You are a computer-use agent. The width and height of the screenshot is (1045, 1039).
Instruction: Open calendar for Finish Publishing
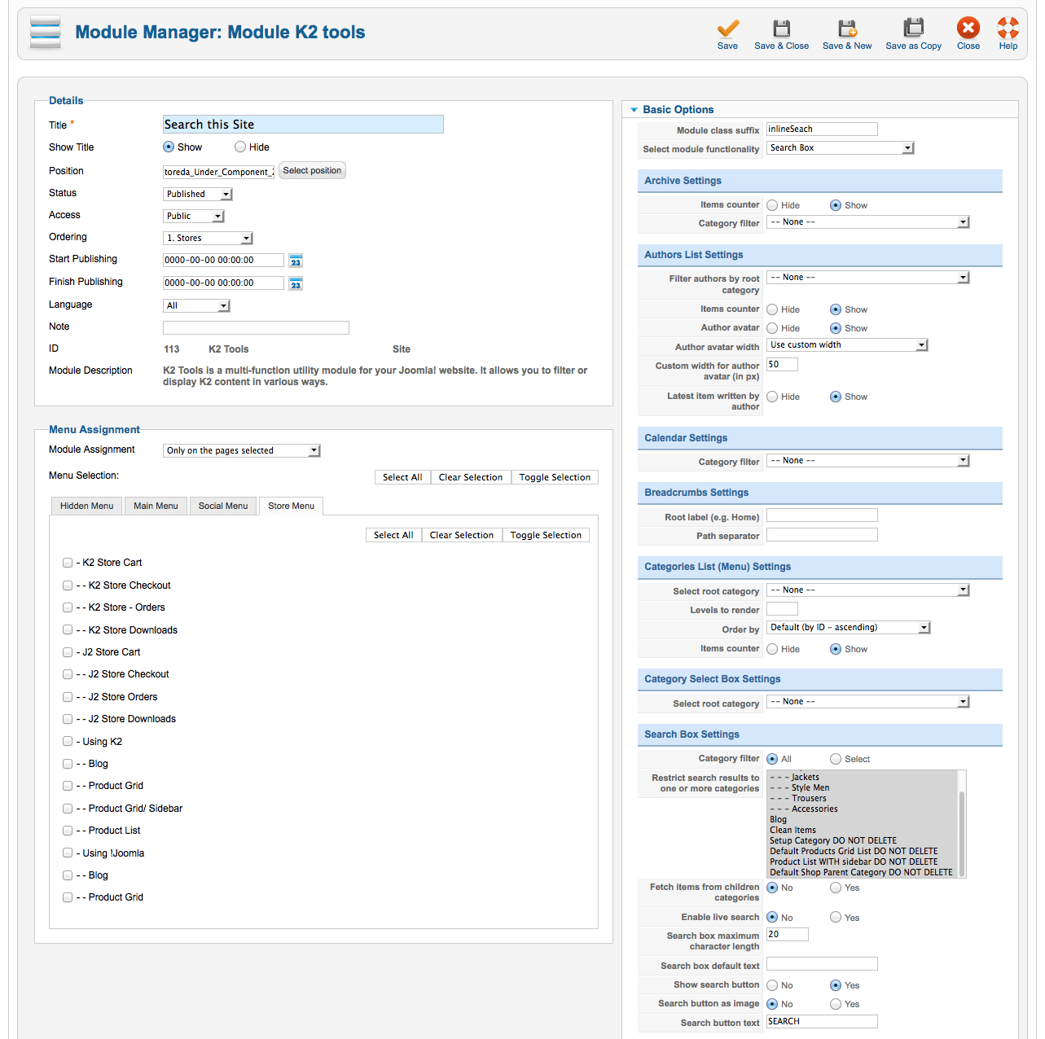[x=296, y=283]
